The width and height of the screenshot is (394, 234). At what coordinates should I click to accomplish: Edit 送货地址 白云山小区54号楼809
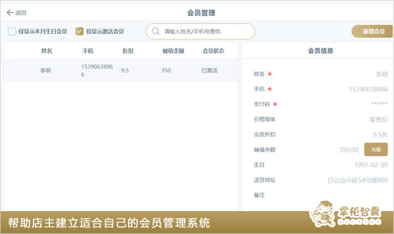(358, 180)
